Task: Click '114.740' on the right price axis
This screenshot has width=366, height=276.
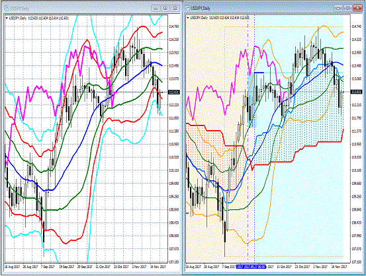Action: pos(356,26)
